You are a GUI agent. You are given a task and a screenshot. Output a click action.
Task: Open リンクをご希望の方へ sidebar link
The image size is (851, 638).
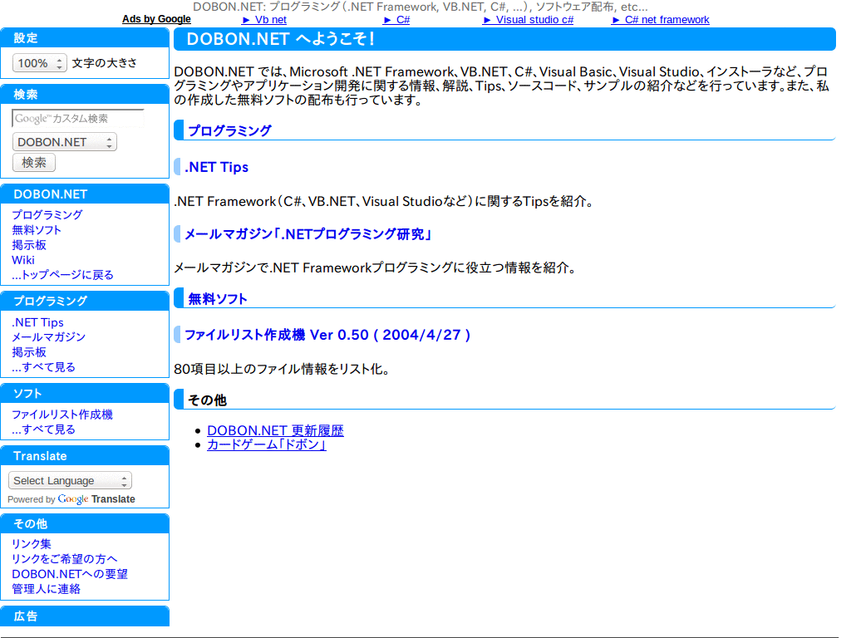point(65,559)
